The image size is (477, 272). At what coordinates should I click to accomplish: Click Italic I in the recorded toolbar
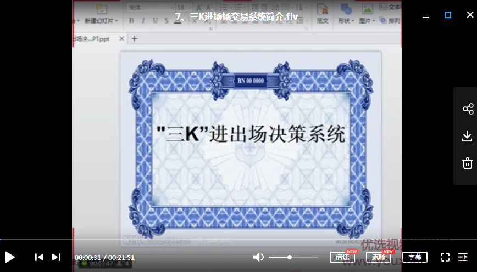[x=143, y=20]
